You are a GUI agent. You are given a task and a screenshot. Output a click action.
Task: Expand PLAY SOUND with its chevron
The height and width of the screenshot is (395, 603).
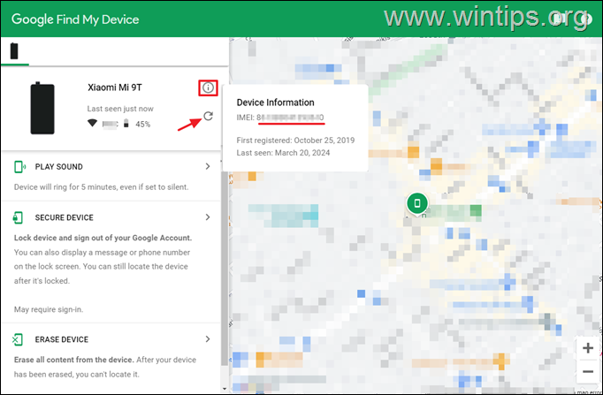(208, 166)
